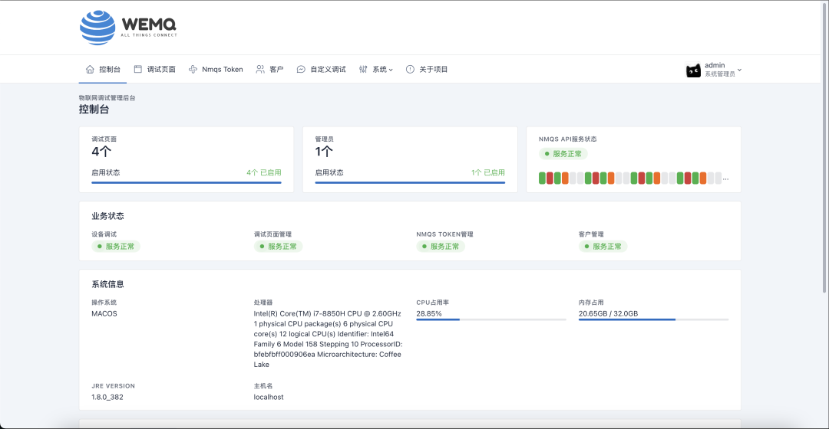Click the sliders icon beside 系统
This screenshot has width=829, height=429.
pos(363,69)
